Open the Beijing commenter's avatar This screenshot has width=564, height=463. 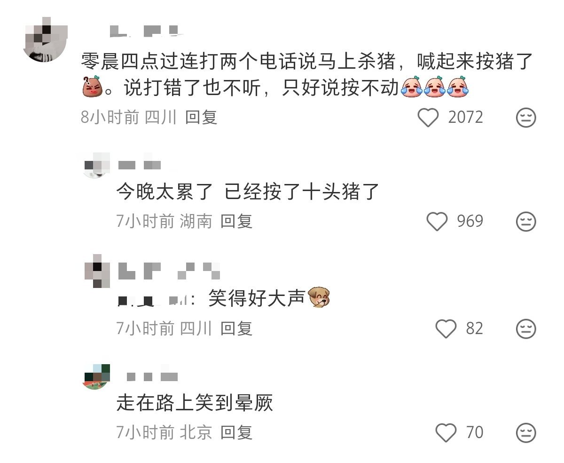pos(97,377)
